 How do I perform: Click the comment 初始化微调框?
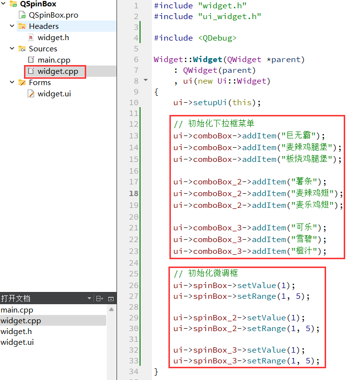206,273
